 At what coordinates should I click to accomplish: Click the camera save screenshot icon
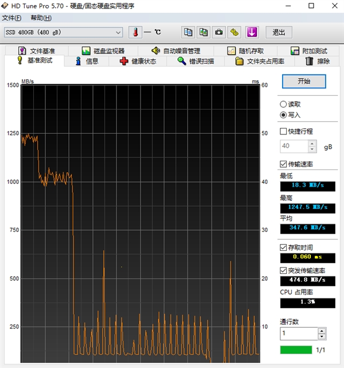(219, 32)
